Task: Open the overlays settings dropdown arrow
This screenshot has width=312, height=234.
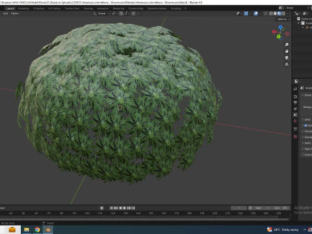Action: pos(260,14)
